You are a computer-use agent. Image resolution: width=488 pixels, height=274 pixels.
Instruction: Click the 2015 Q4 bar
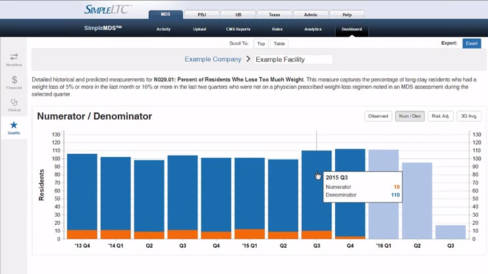pyautogui.click(x=350, y=191)
